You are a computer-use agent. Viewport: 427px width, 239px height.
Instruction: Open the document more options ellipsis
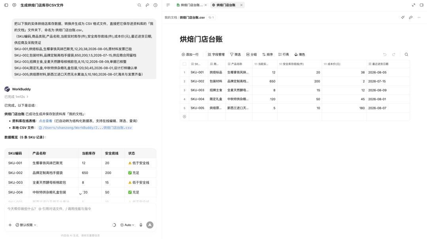pos(419,17)
